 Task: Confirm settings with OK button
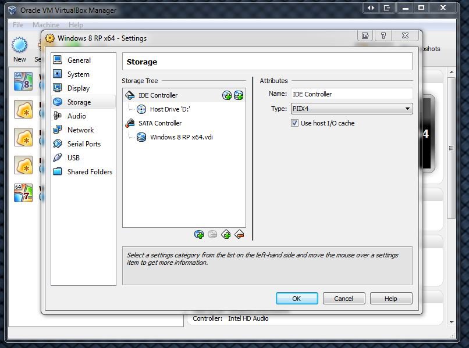[x=297, y=299]
